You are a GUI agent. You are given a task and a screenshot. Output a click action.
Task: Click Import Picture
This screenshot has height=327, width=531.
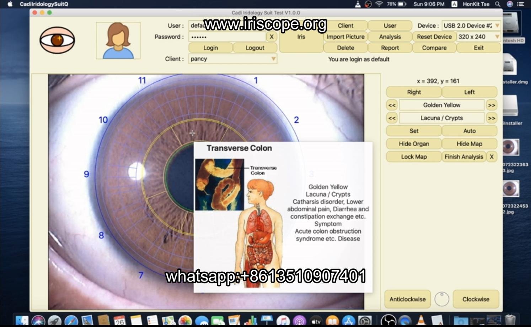345,37
